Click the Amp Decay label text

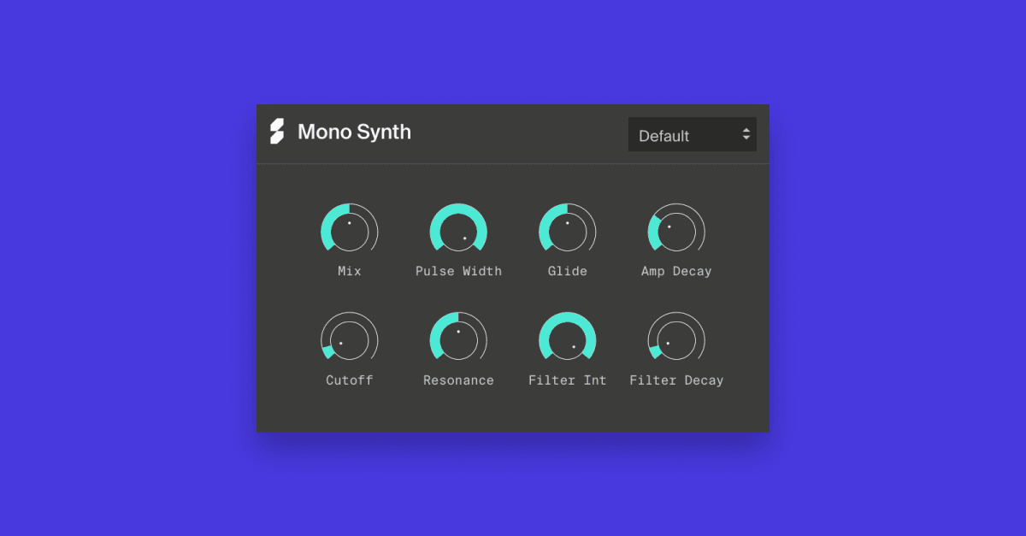(x=676, y=271)
